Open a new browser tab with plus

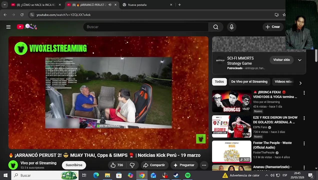tap(179, 5)
